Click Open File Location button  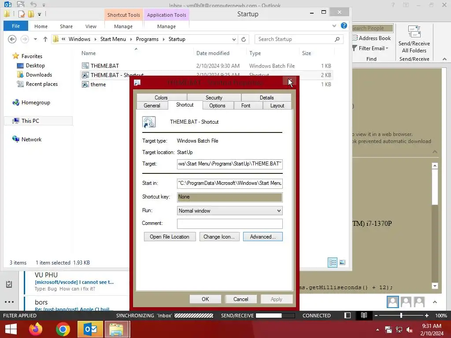[x=170, y=236]
